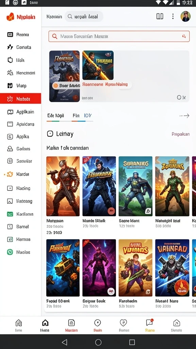Tap the user profile avatar
The height and width of the screenshot is (349, 196).
tap(185, 16)
